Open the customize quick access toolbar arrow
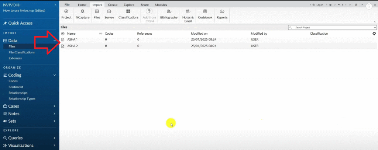This screenshot has width=378, height=150. 343,5
